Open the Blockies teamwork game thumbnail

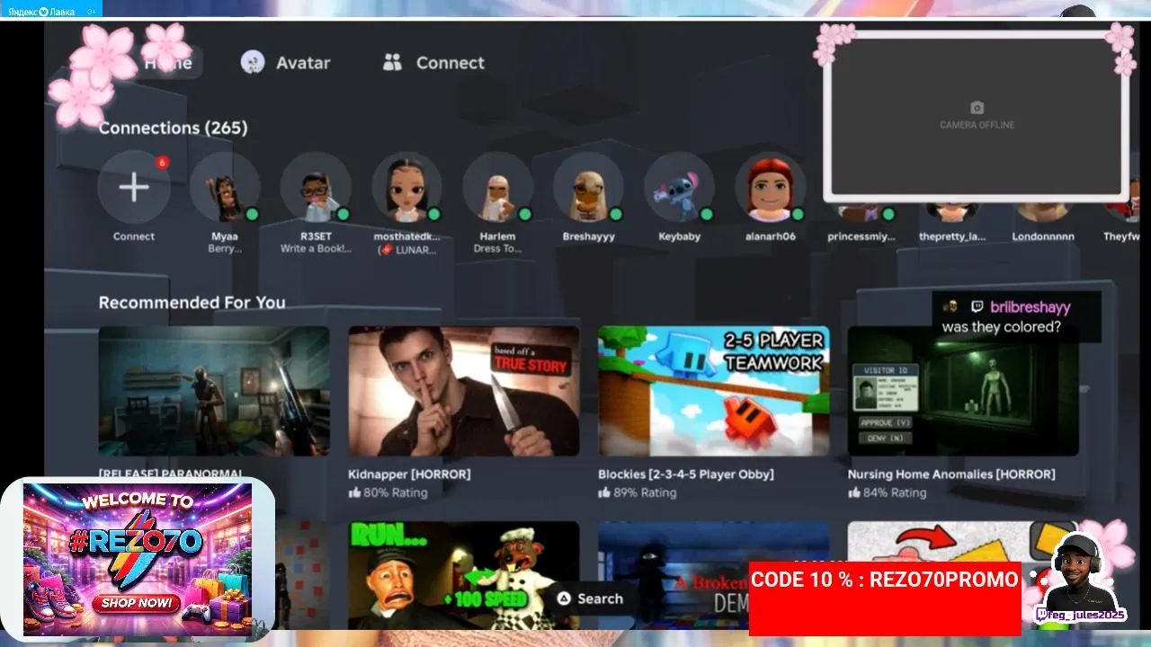pyautogui.click(x=714, y=391)
